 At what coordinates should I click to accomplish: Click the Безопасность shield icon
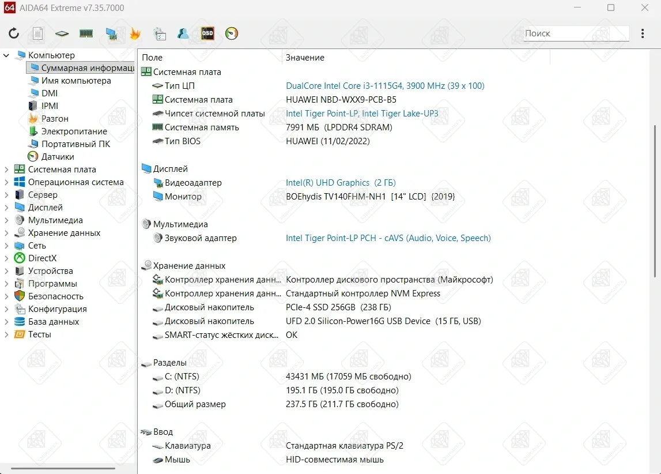pyautogui.click(x=20, y=296)
